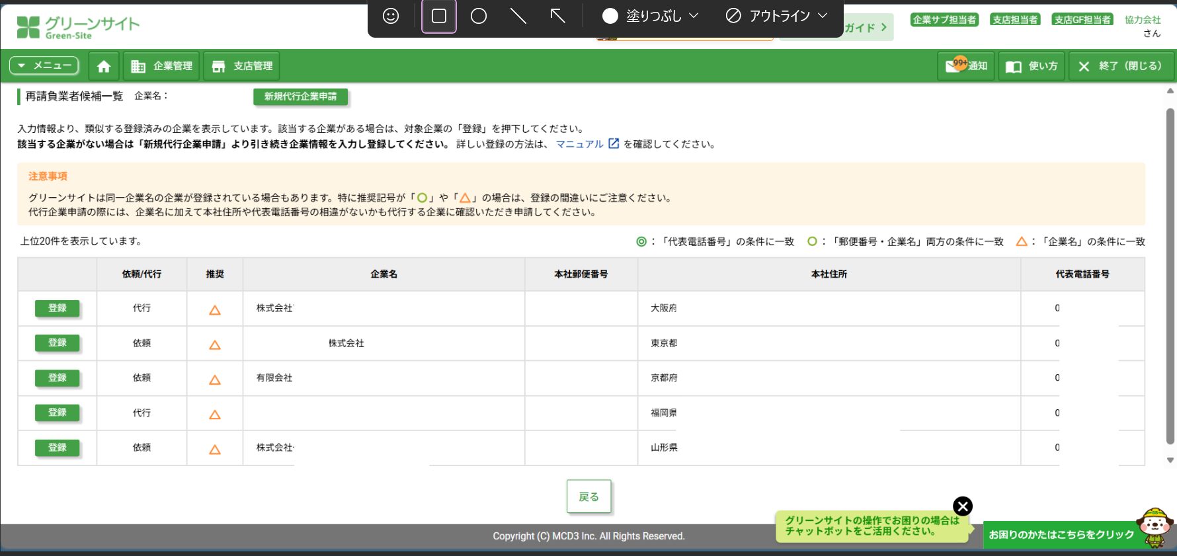Screen dimensions: 1177x556
Task: Open 使い方 usage guide
Action: [1032, 66]
